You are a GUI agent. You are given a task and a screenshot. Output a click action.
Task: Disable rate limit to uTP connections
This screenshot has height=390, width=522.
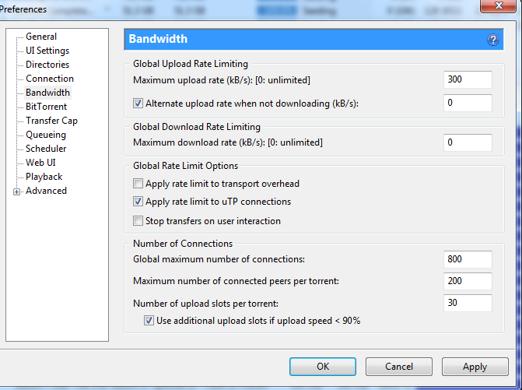(138, 202)
